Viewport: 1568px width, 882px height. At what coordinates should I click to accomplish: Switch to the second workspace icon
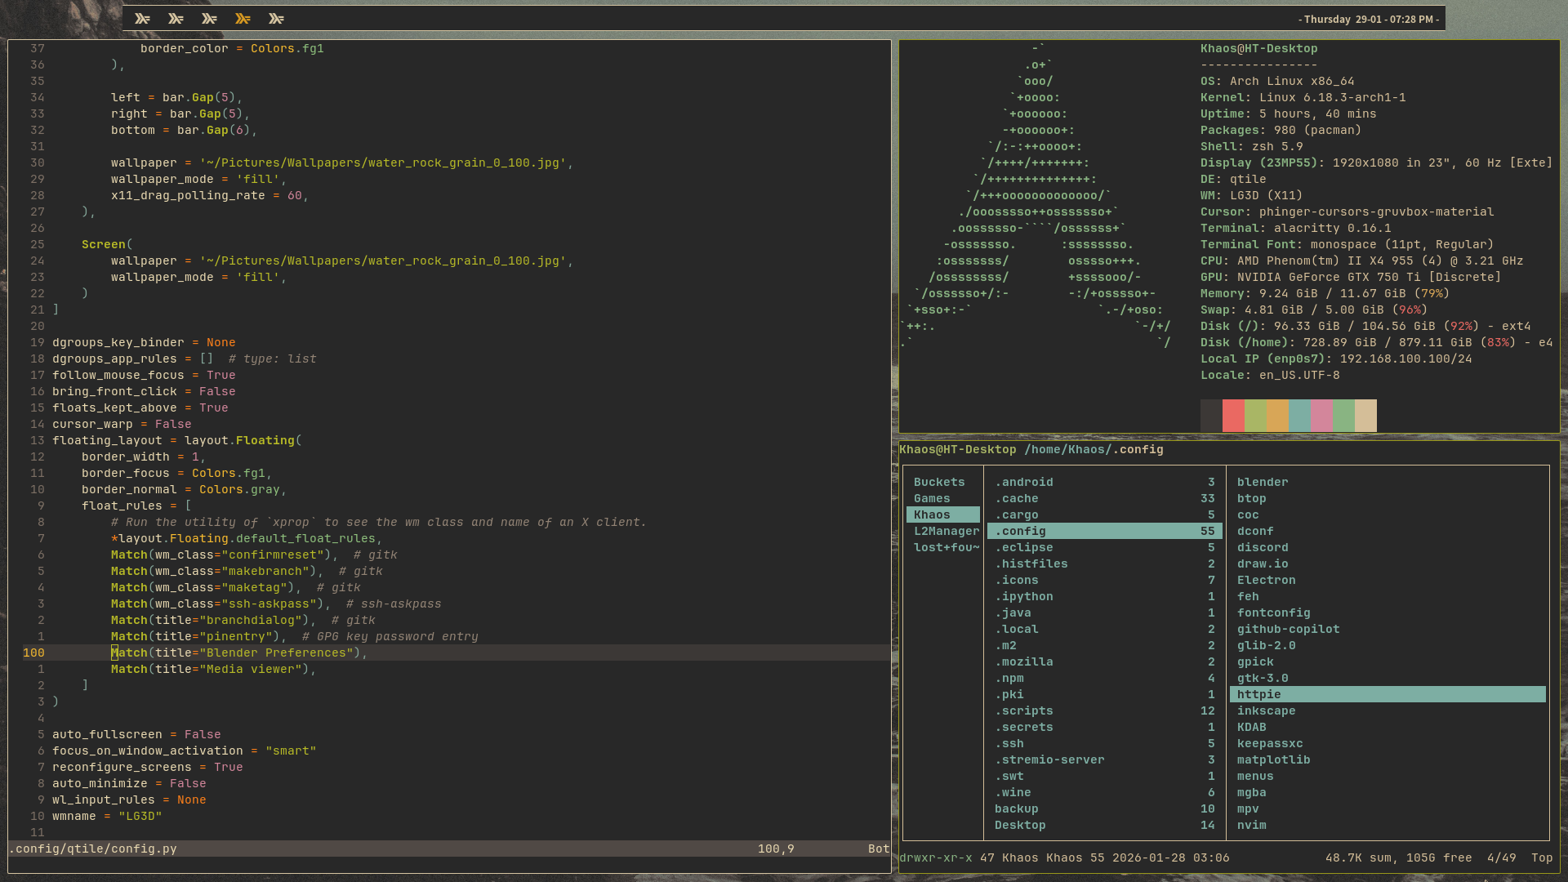click(x=176, y=19)
